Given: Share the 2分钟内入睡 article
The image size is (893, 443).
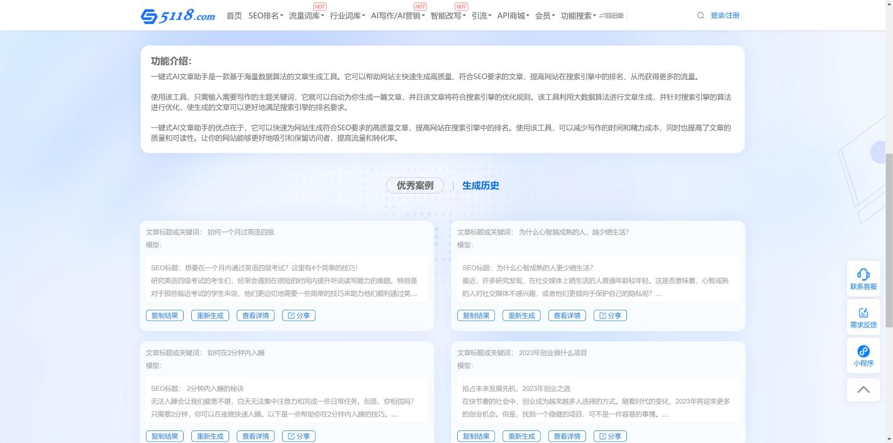Looking at the screenshot, I should pyautogui.click(x=299, y=436).
